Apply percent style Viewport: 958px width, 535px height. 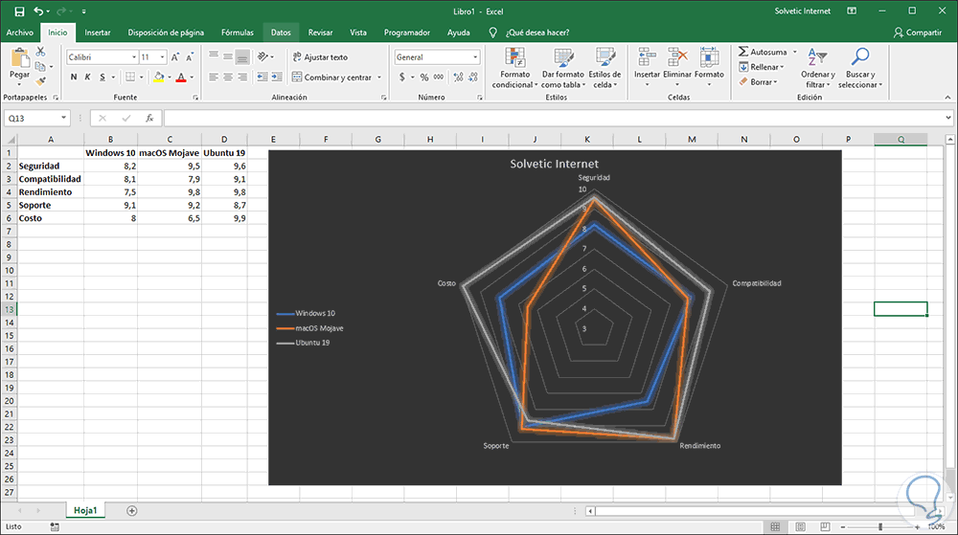(424, 78)
